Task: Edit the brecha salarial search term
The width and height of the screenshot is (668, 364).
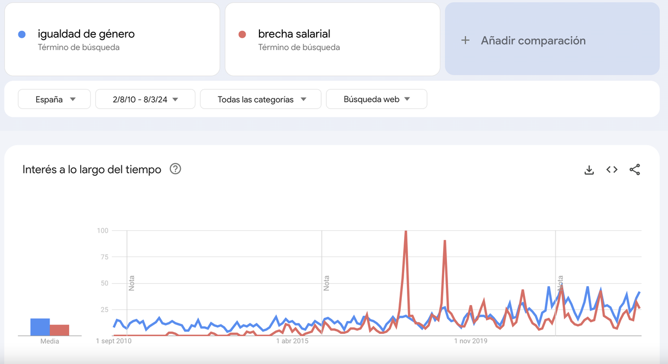Action: point(294,35)
